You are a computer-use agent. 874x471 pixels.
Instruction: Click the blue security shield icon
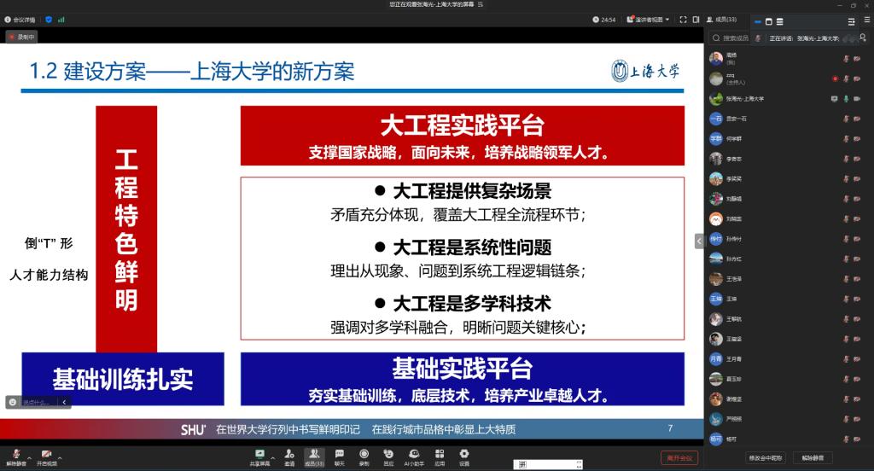pos(49,20)
